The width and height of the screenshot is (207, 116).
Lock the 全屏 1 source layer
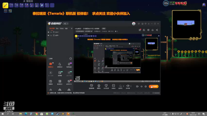51,35
